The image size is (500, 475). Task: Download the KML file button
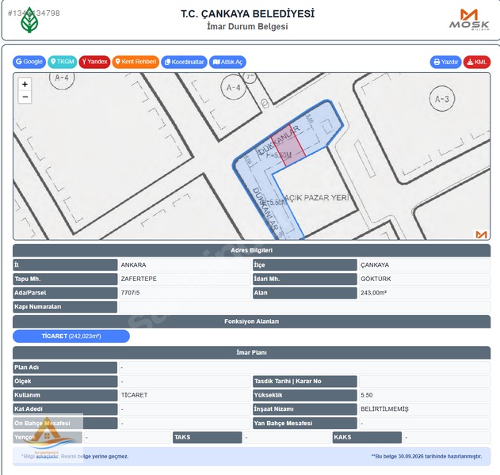point(477,62)
